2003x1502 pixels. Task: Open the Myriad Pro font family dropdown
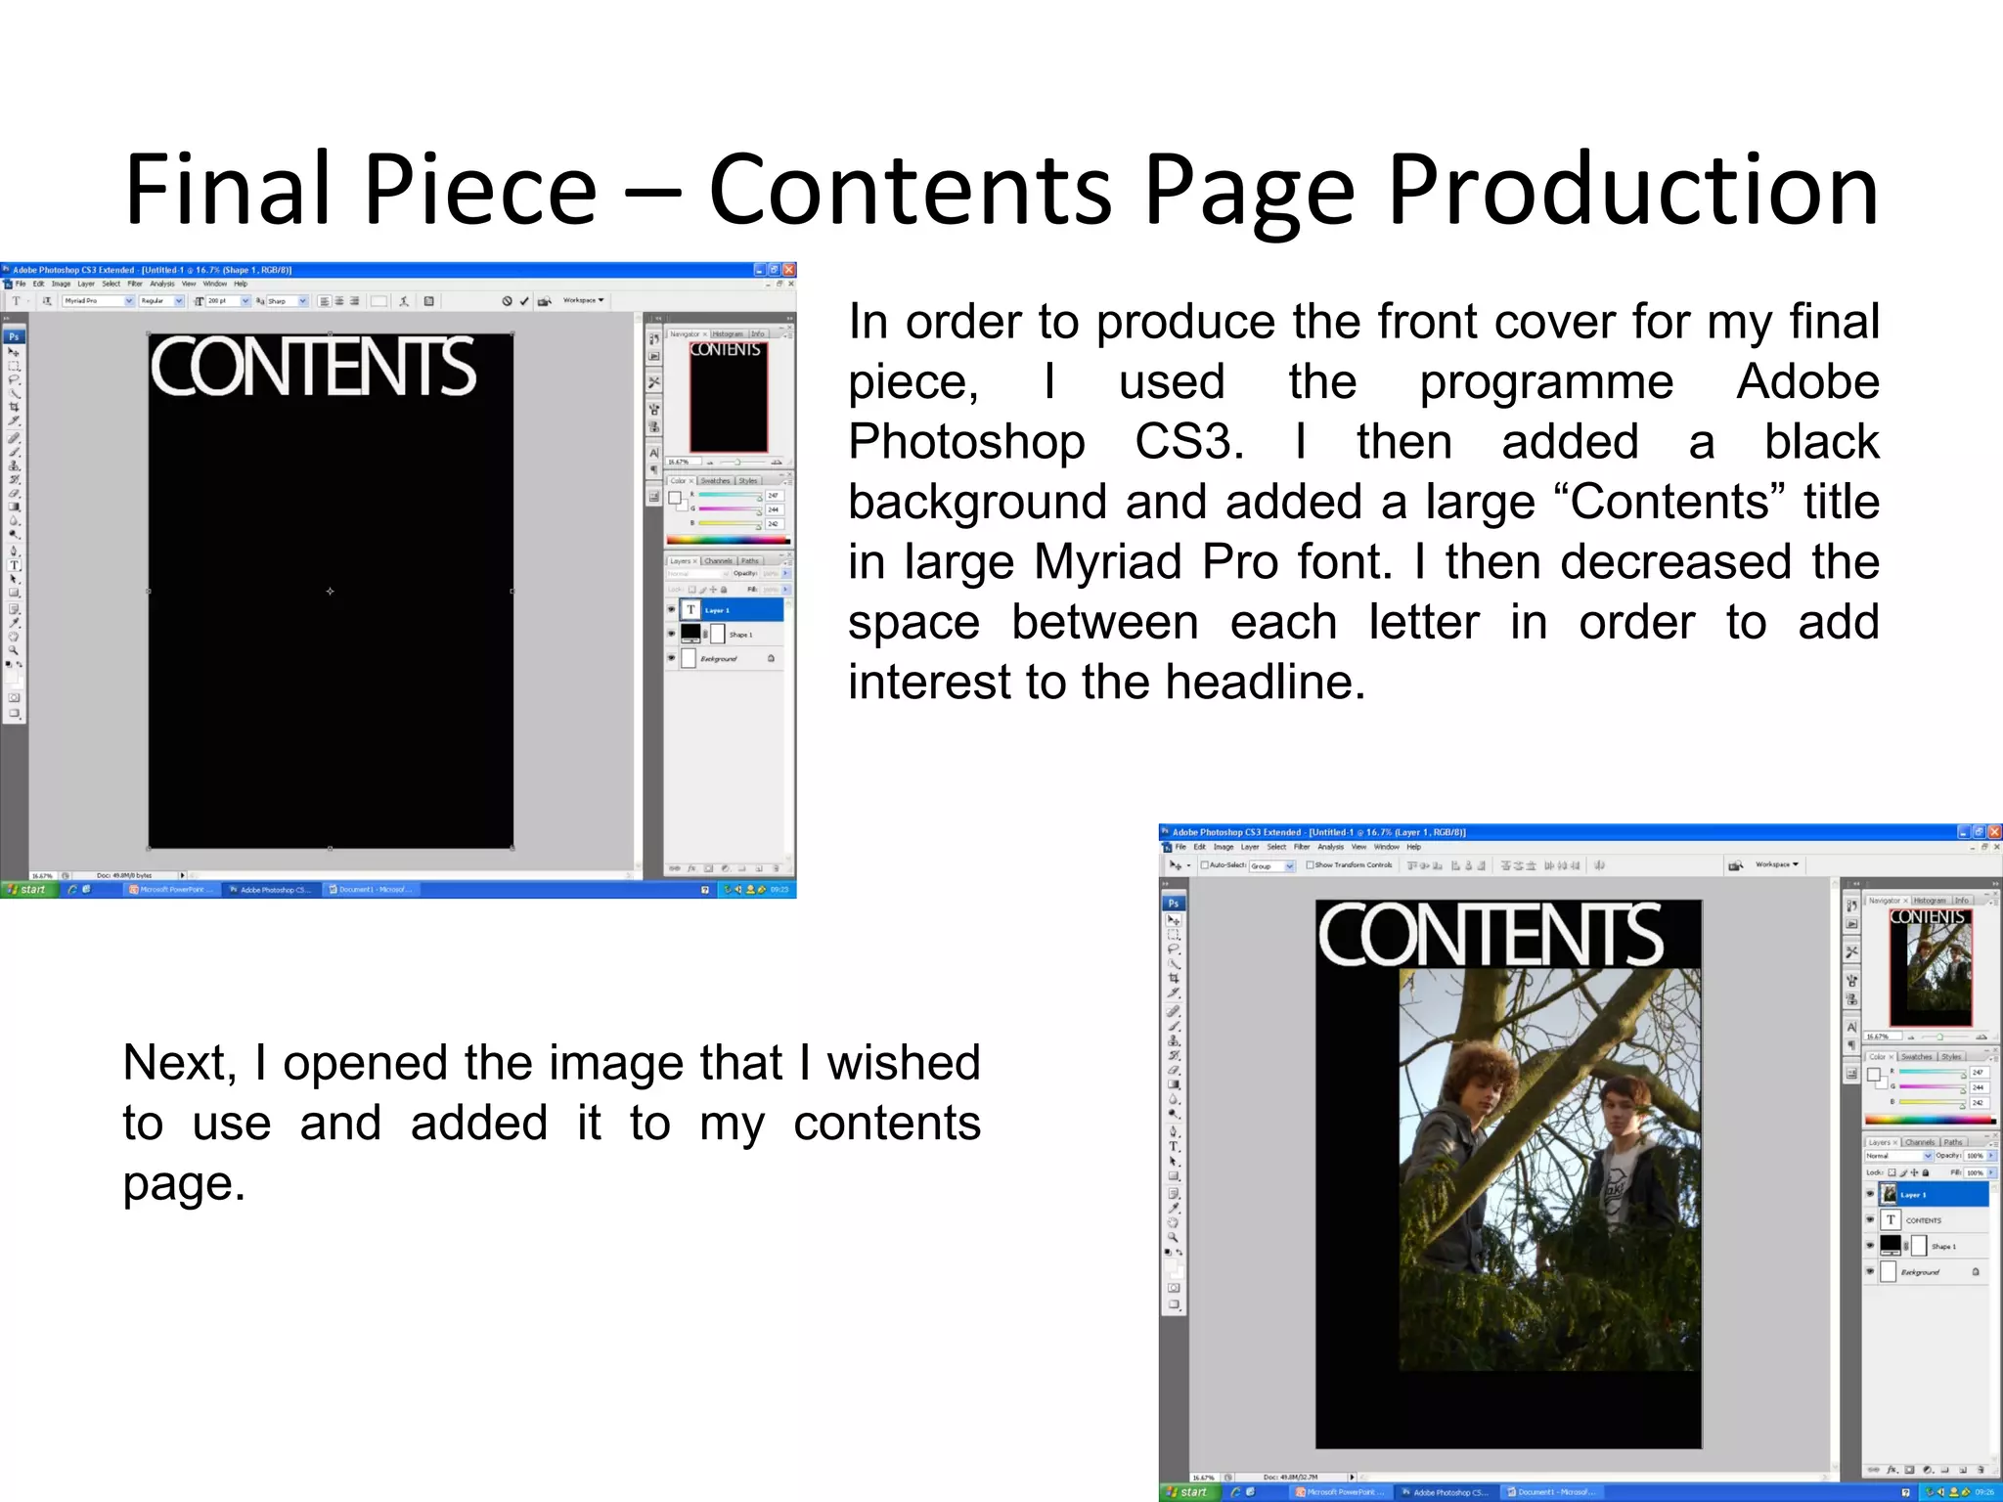(129, 301)
